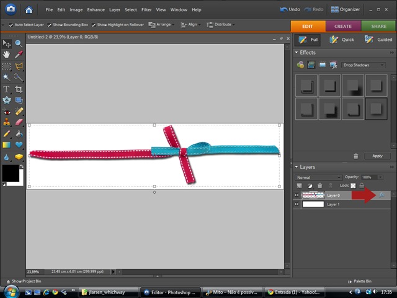Select the Zoom tool
The width and height of the screenshot is (397, 298).
coord(19,43)
